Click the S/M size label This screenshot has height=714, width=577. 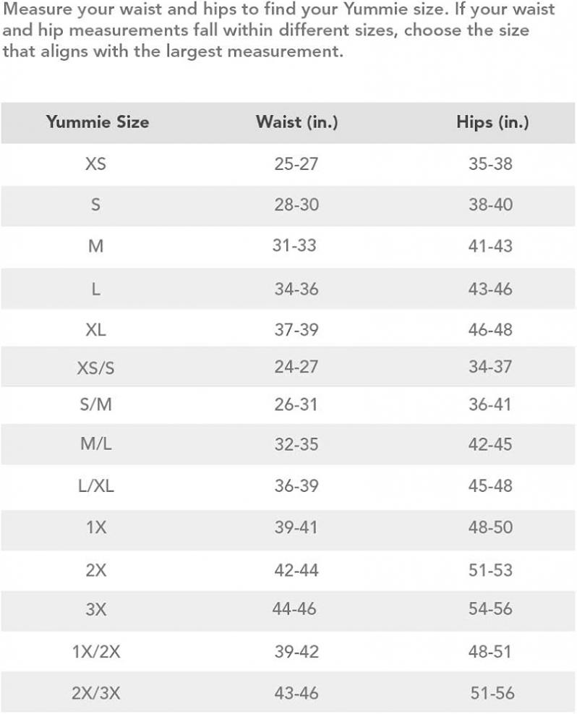pos(95,404)
